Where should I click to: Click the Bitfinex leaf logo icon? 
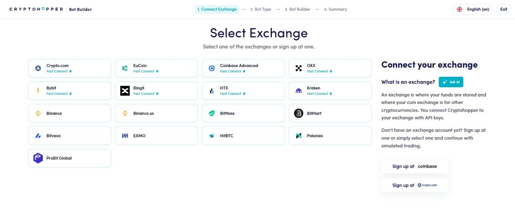(x=212, y=113)
